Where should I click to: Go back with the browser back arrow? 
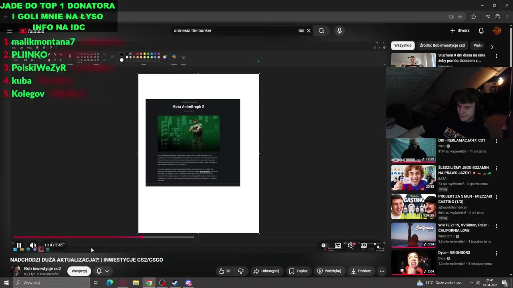(x=6, y=17)
